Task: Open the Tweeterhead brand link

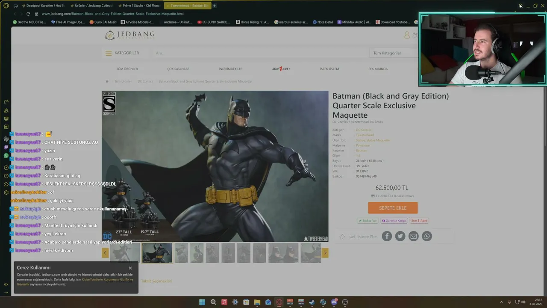Action: pyautogui.click(x=365, y=135)
